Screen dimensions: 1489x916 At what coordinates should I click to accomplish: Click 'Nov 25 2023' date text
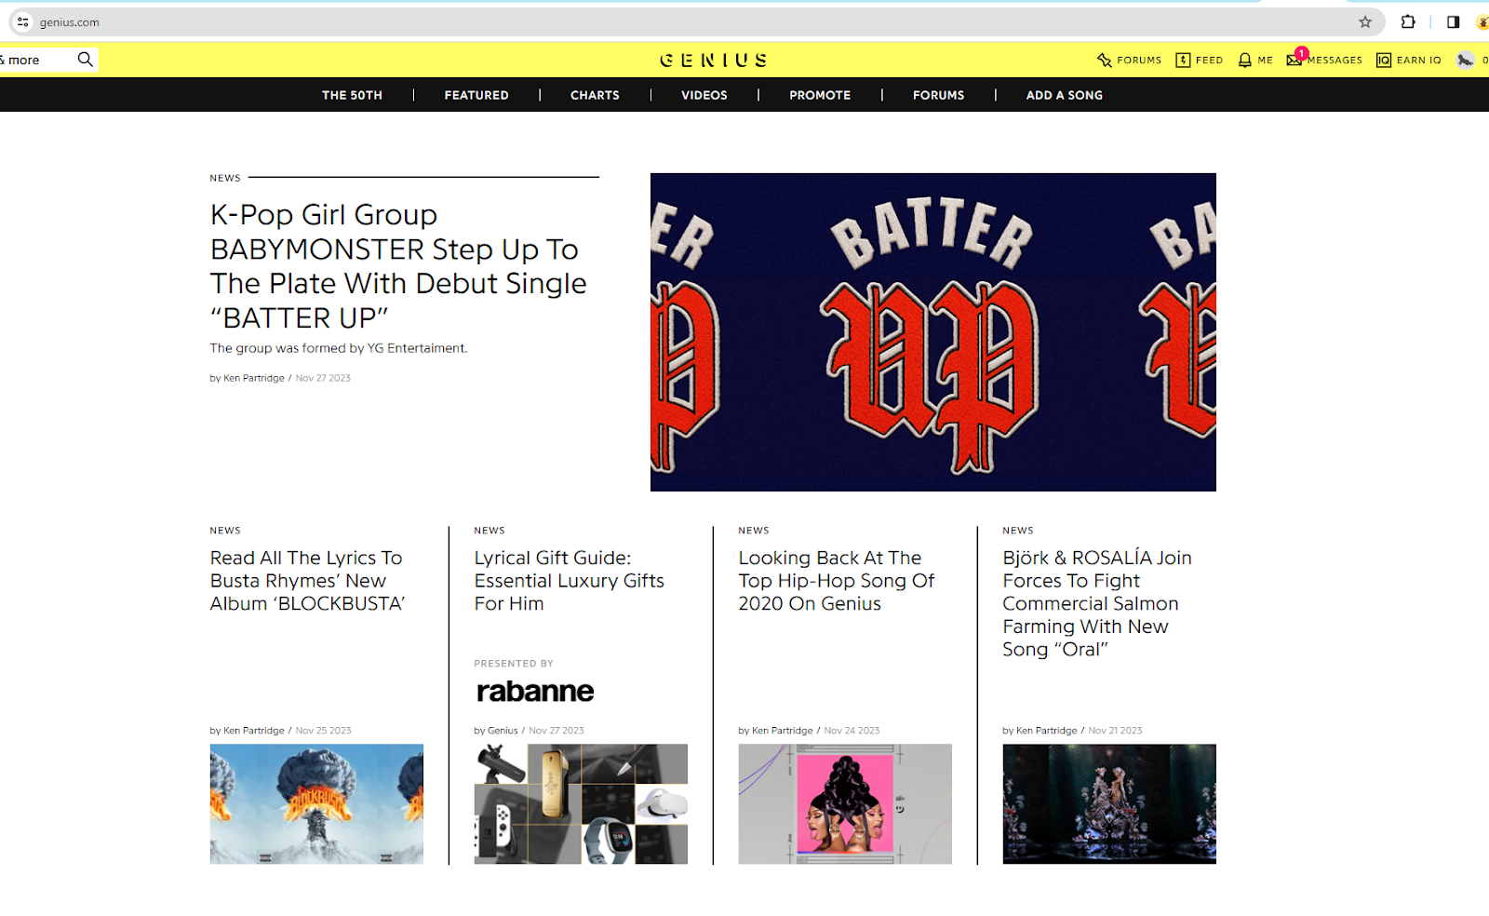(323, 731)
